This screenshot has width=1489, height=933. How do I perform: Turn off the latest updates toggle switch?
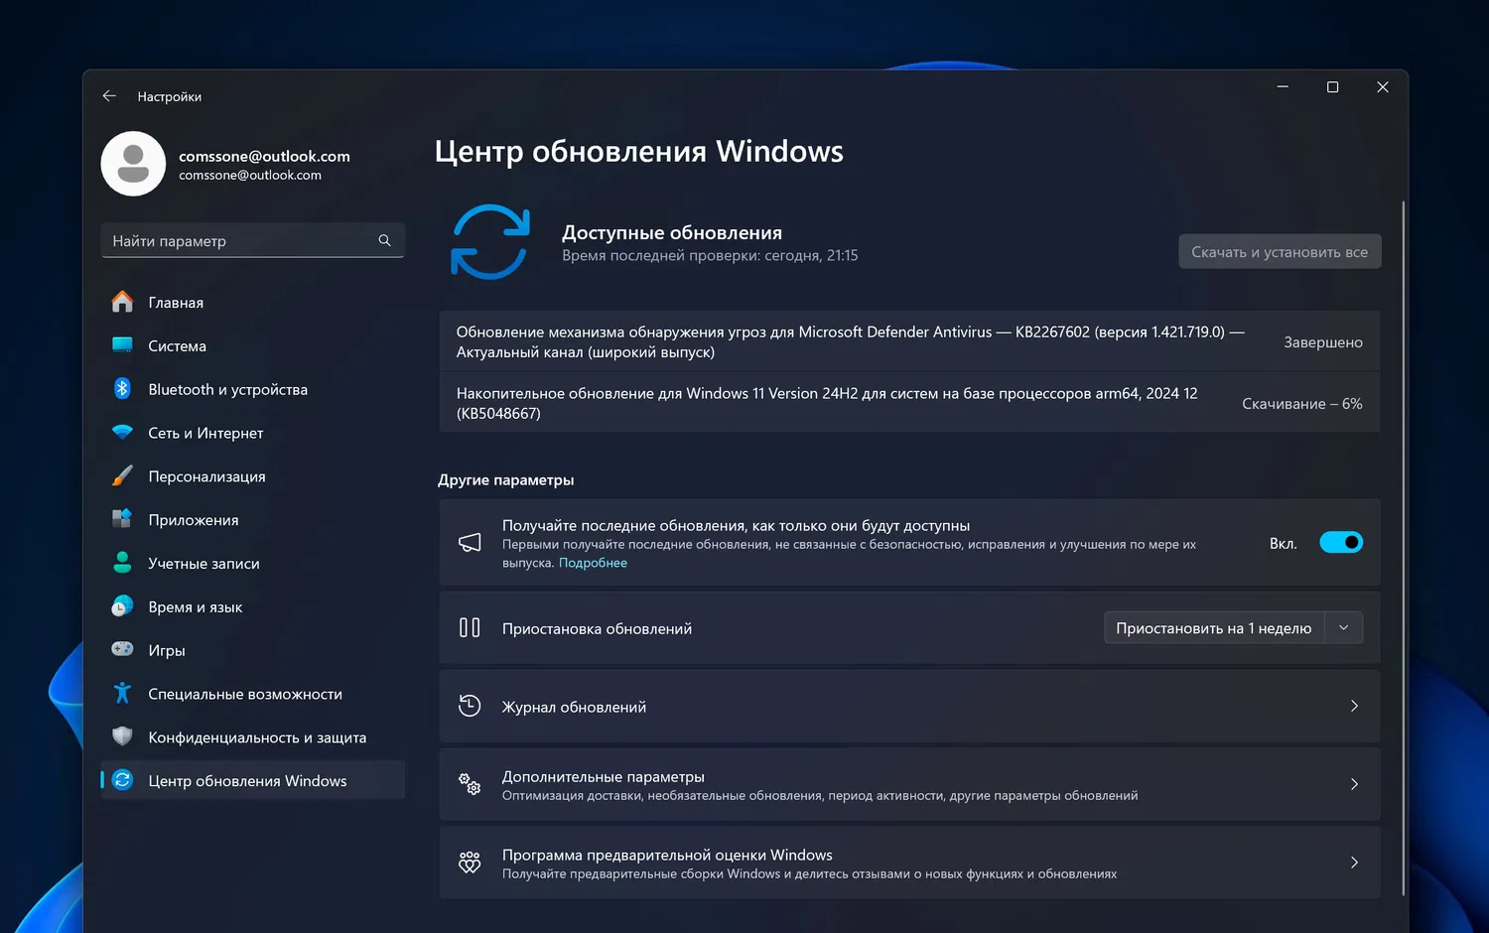pyautogui.click(x=1341, y=542)
